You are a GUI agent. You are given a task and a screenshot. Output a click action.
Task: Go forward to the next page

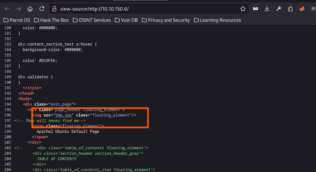pyautogui.click(x=19, y=9)
